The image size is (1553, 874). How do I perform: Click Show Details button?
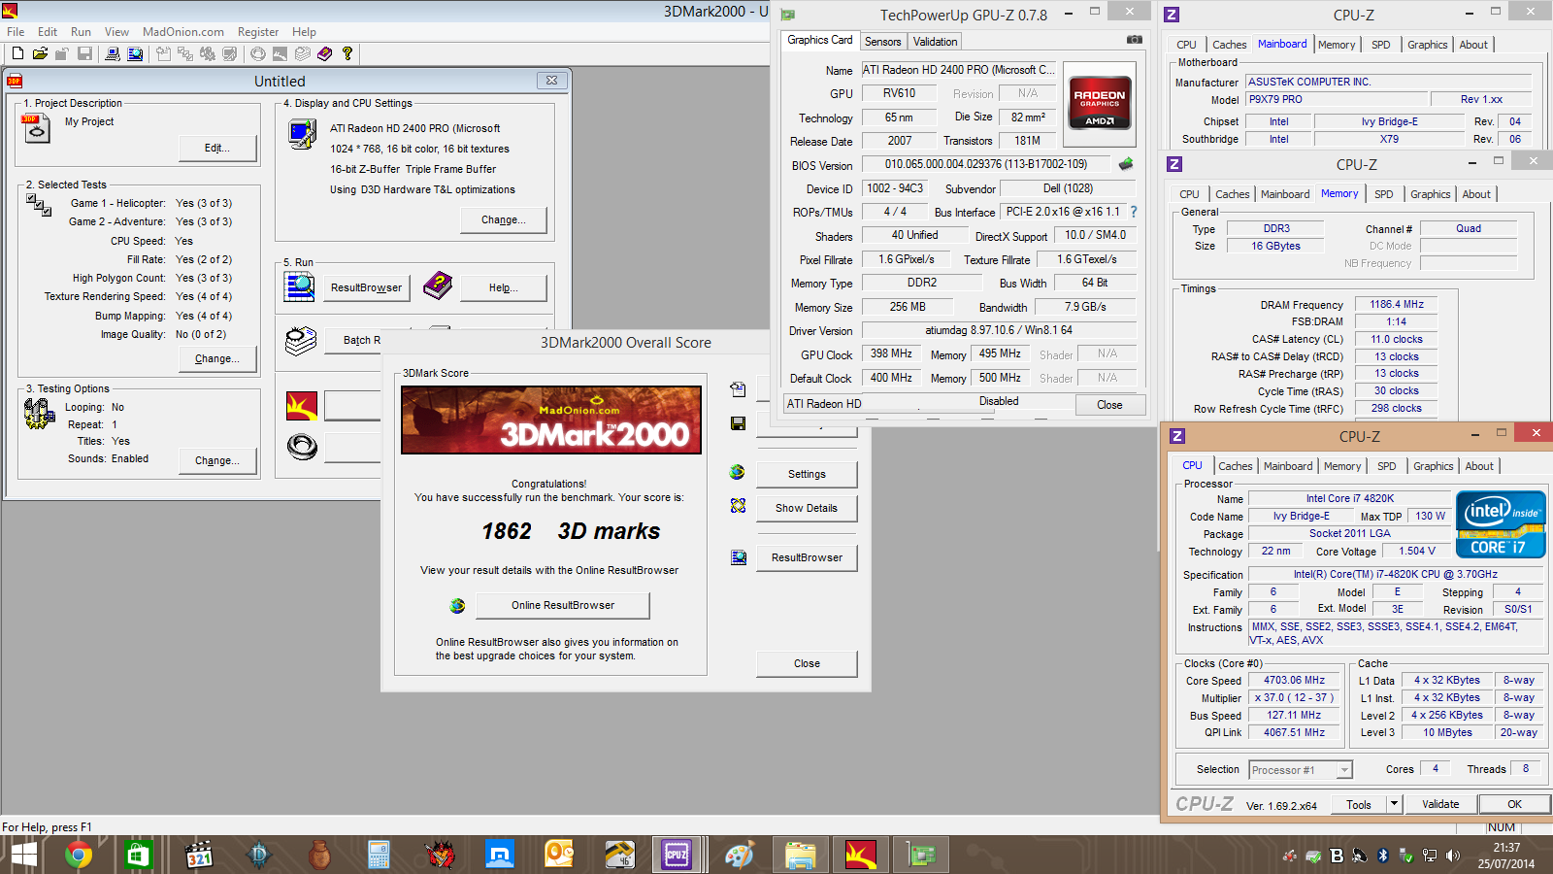tap(807, 508)
